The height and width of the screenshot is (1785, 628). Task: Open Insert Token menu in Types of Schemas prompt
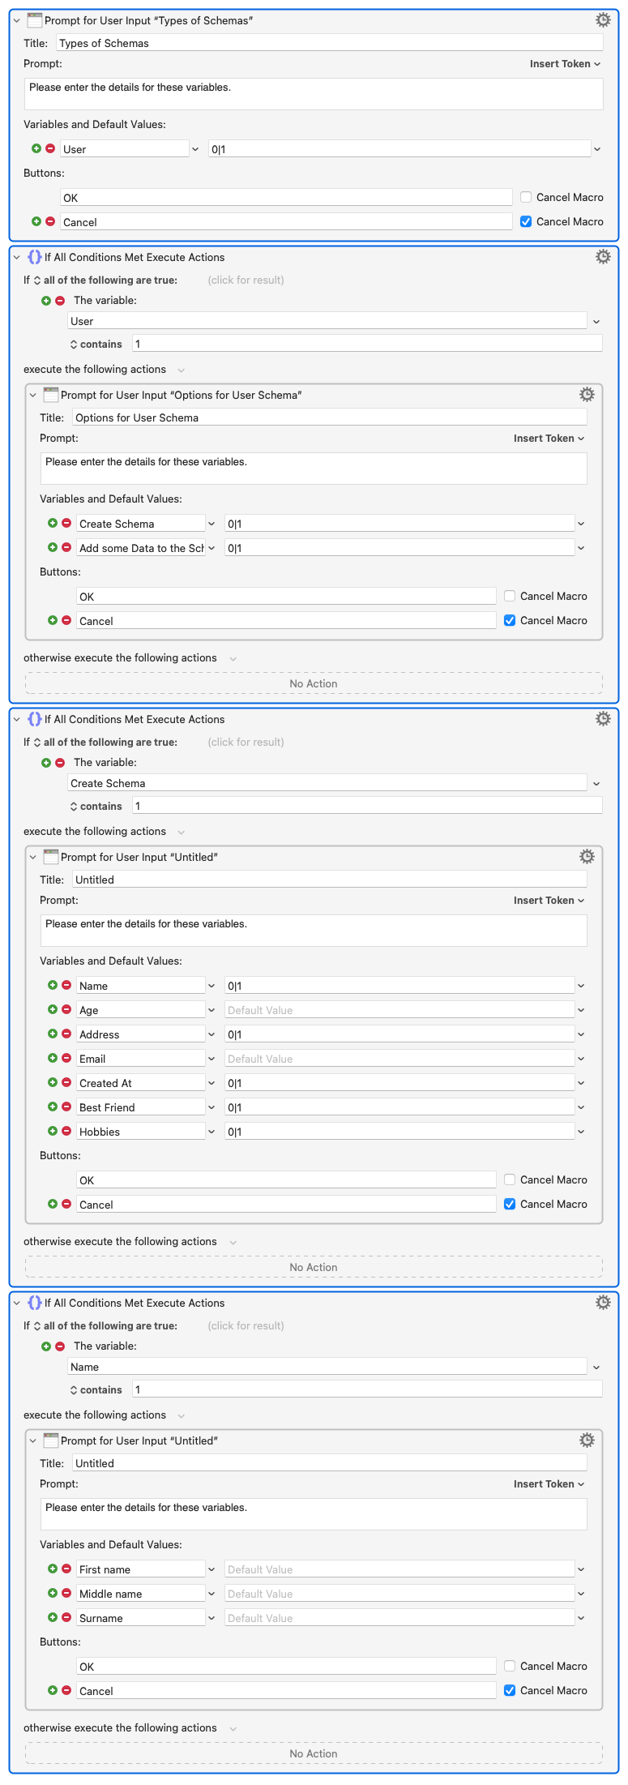(x=566, y=64)
